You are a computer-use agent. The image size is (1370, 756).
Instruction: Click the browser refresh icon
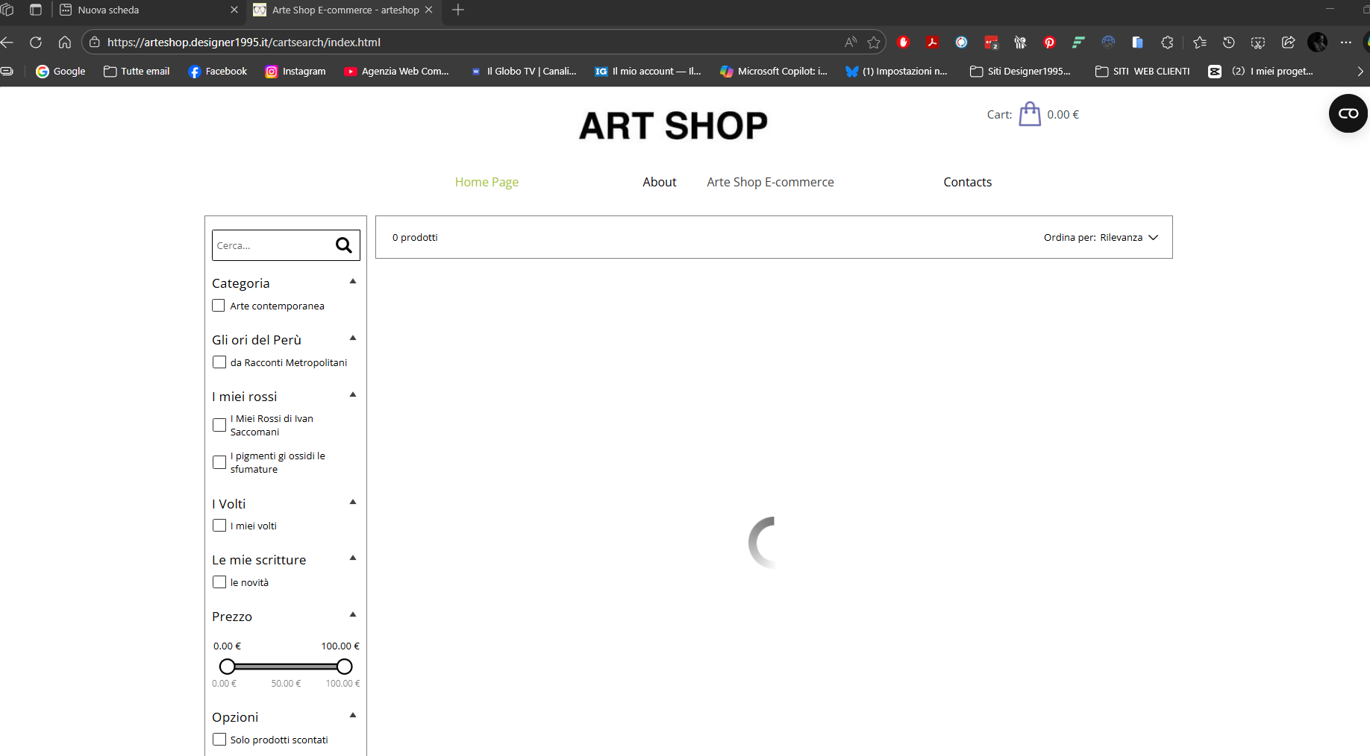(35, 42)
